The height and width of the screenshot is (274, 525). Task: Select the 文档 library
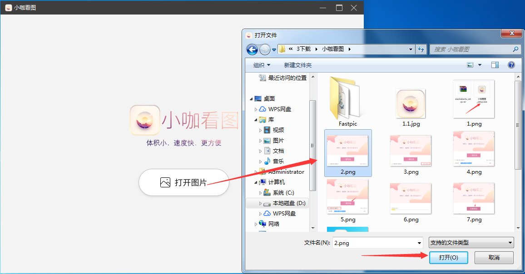tap(274, 151)
